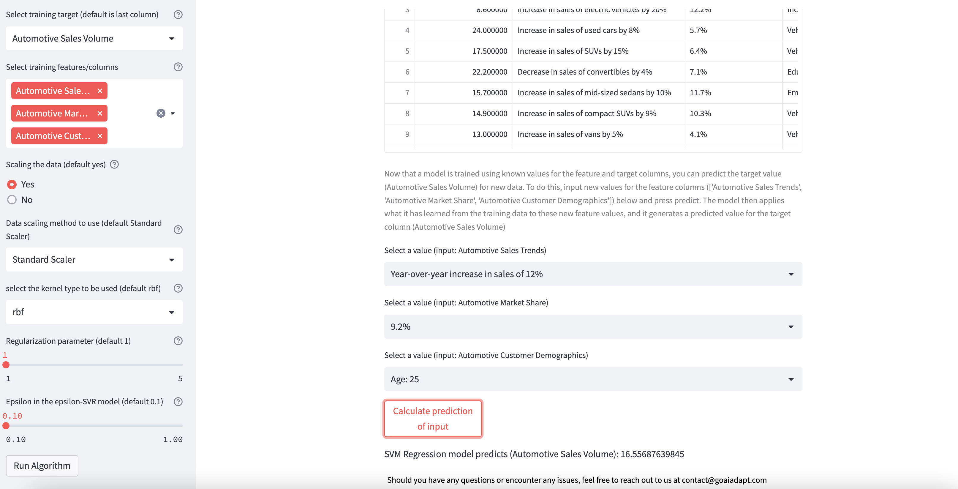Remove the Automotive Cust… feature tag
This screenshot has height=489, width=958.
(100, 136)
